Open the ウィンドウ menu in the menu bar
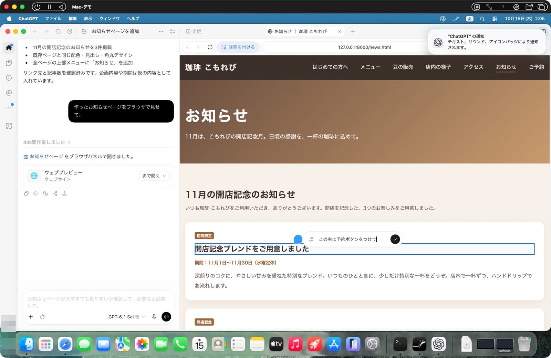The height and width of the screenshot is (358, 551). point(110,19)
